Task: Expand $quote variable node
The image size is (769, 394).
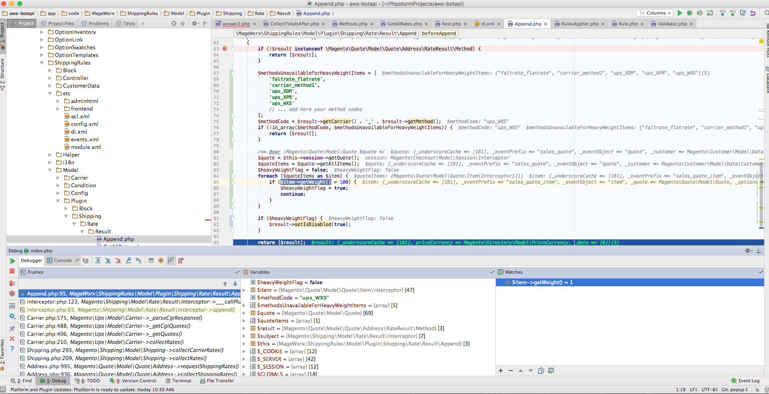Action: (244, 313)
